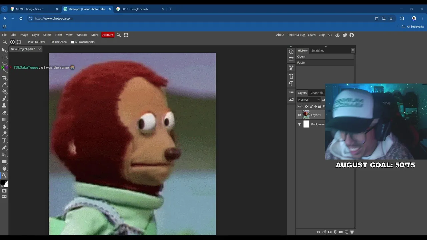Open layer effects (eff) button
This screenshot has width=427, height=240.
pos(324,232)
